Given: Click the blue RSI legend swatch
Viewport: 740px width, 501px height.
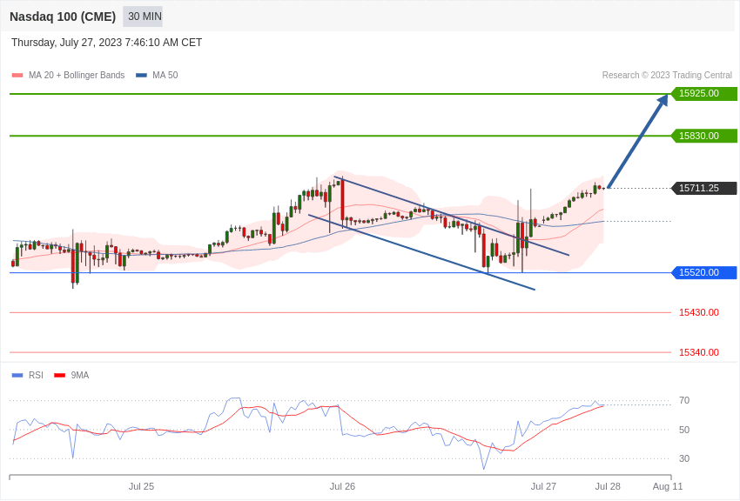Looking at the screenshot, I should (x=17, y=376).
